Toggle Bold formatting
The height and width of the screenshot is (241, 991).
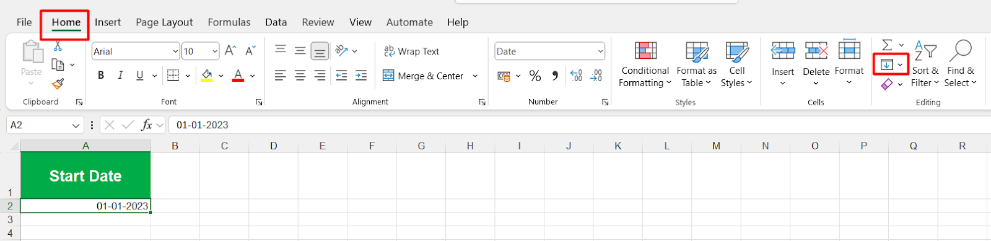101,76
